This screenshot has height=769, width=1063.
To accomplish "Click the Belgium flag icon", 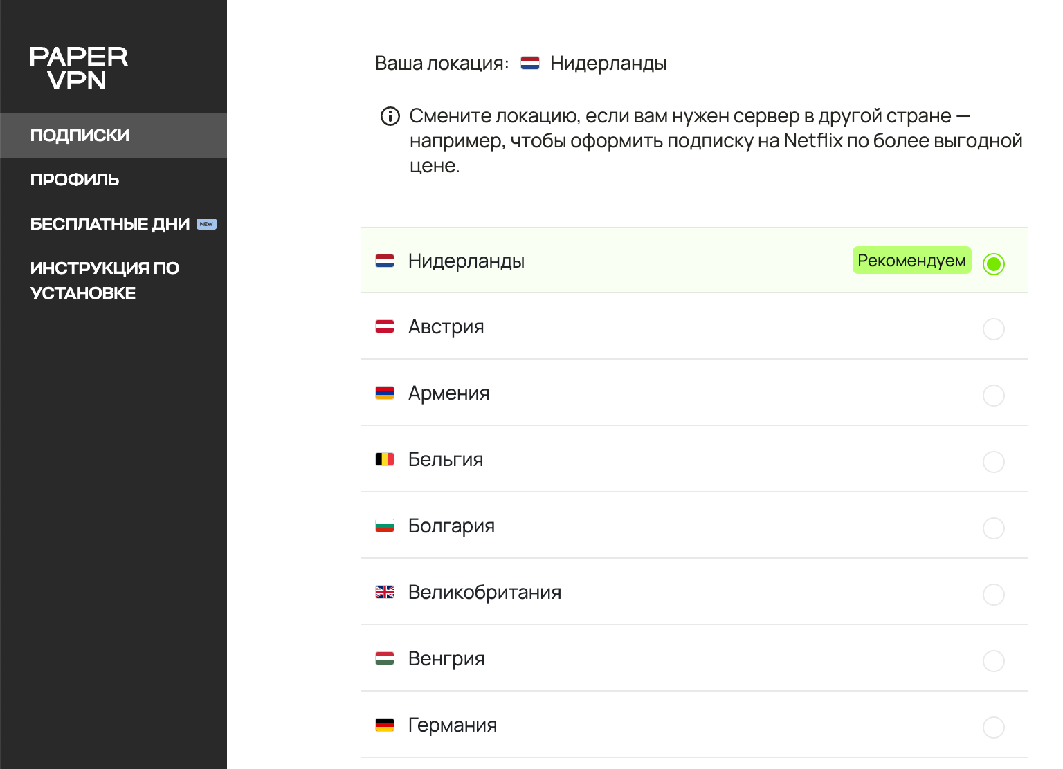I will pos(385,459).
